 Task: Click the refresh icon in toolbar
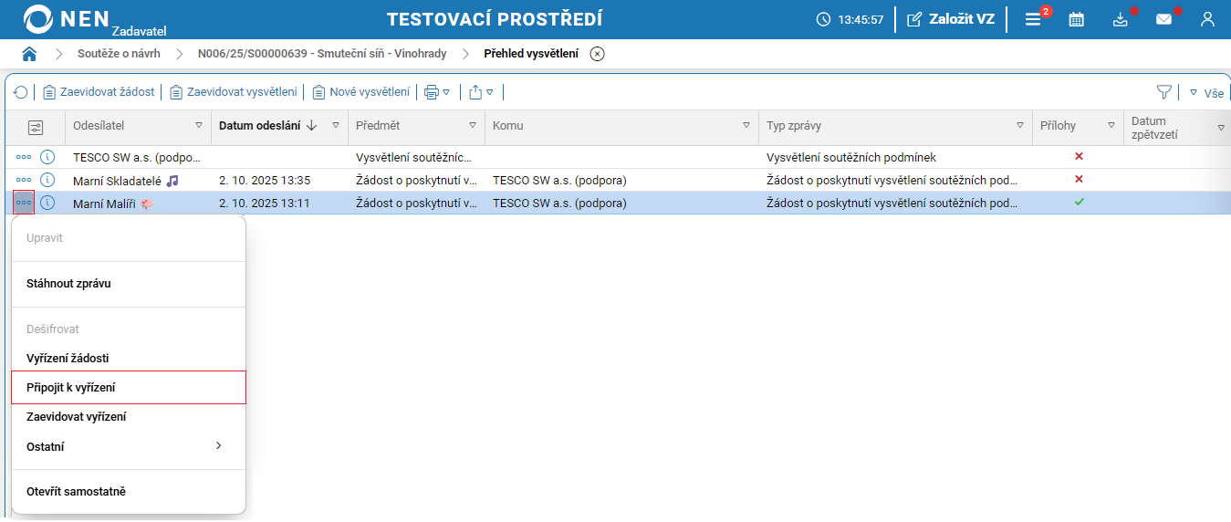coord(21,92)
